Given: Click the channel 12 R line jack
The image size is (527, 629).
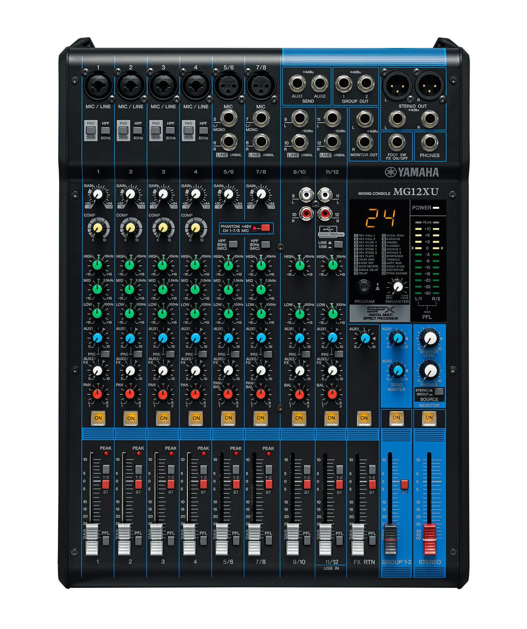Looking at the screenshot, I should [332, 143].
